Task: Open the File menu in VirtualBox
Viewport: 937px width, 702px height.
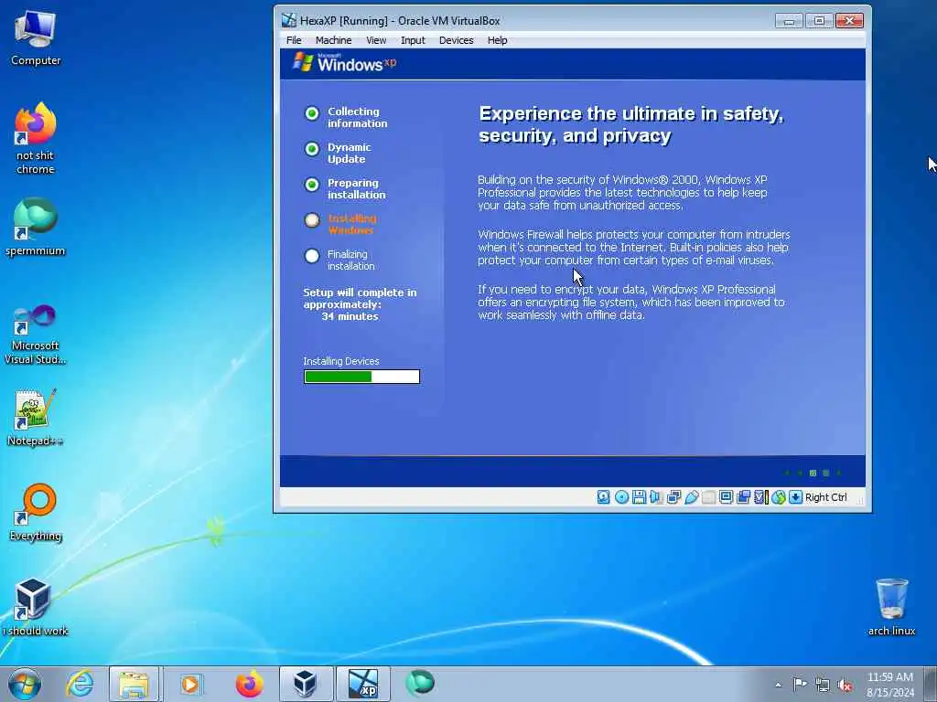Action: coord(294,40)
